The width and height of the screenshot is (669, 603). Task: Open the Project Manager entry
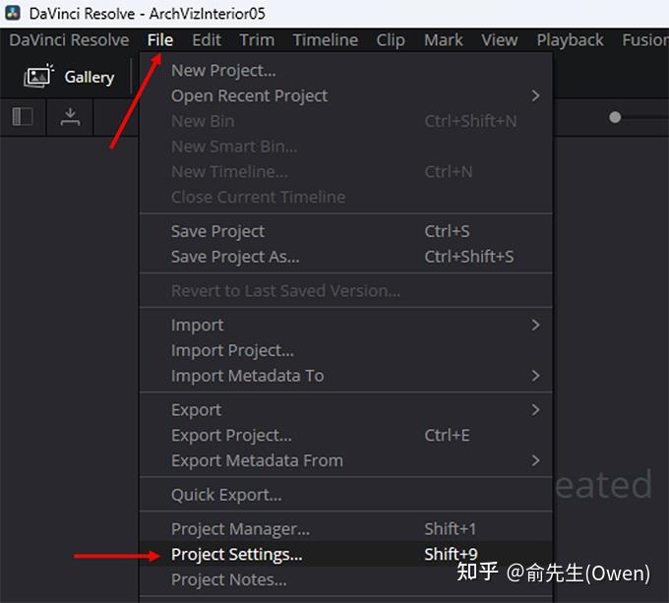240,529
